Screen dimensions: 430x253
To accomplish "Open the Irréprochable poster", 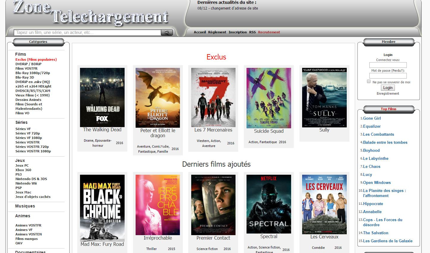I will 158,205.
